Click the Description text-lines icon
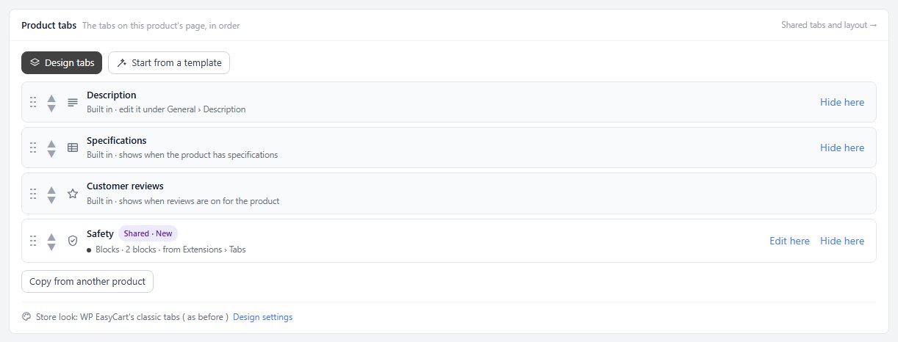Screen dimensions: 898x342 click(73, 102)
